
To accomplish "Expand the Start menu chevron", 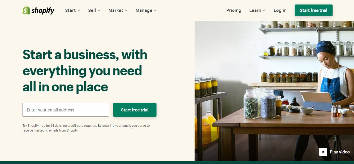I will pos(79,10).
